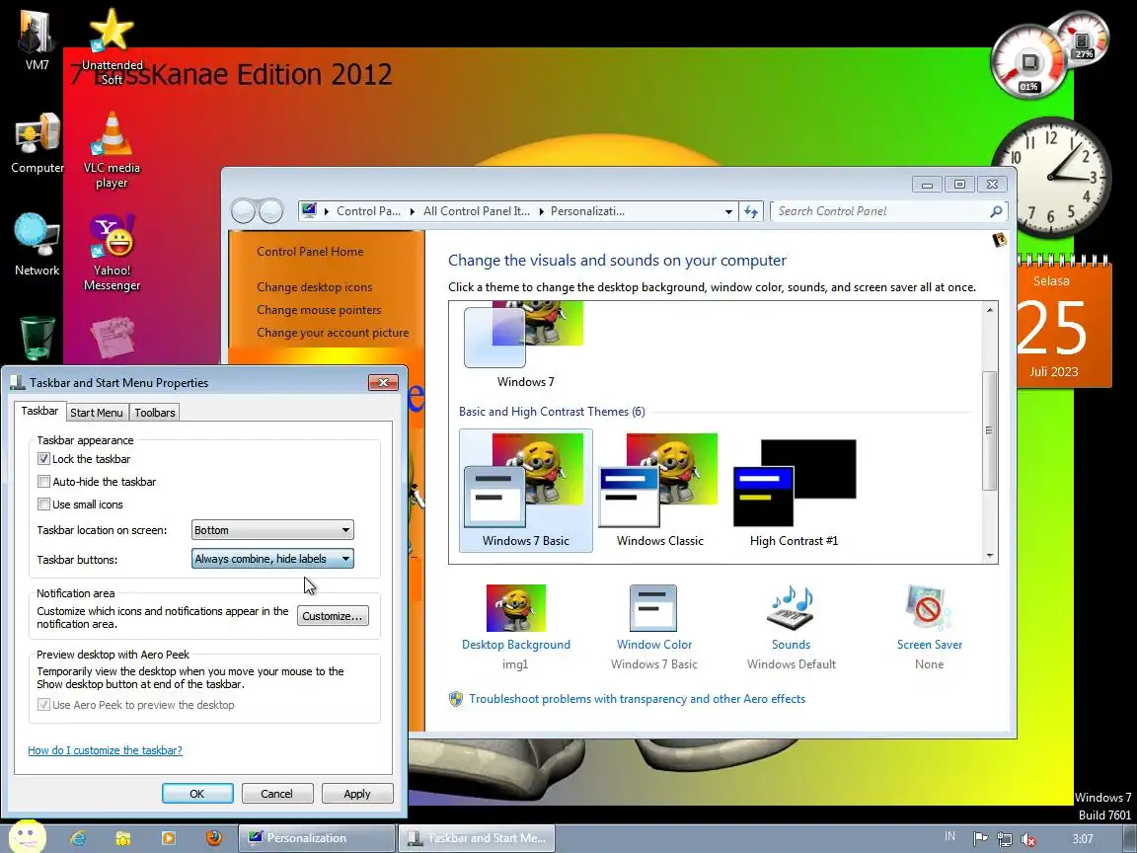Viewport: 1137px width, 853px height.
Task: Click the Personalization taskbar button
Action: [x=316, y=838]
